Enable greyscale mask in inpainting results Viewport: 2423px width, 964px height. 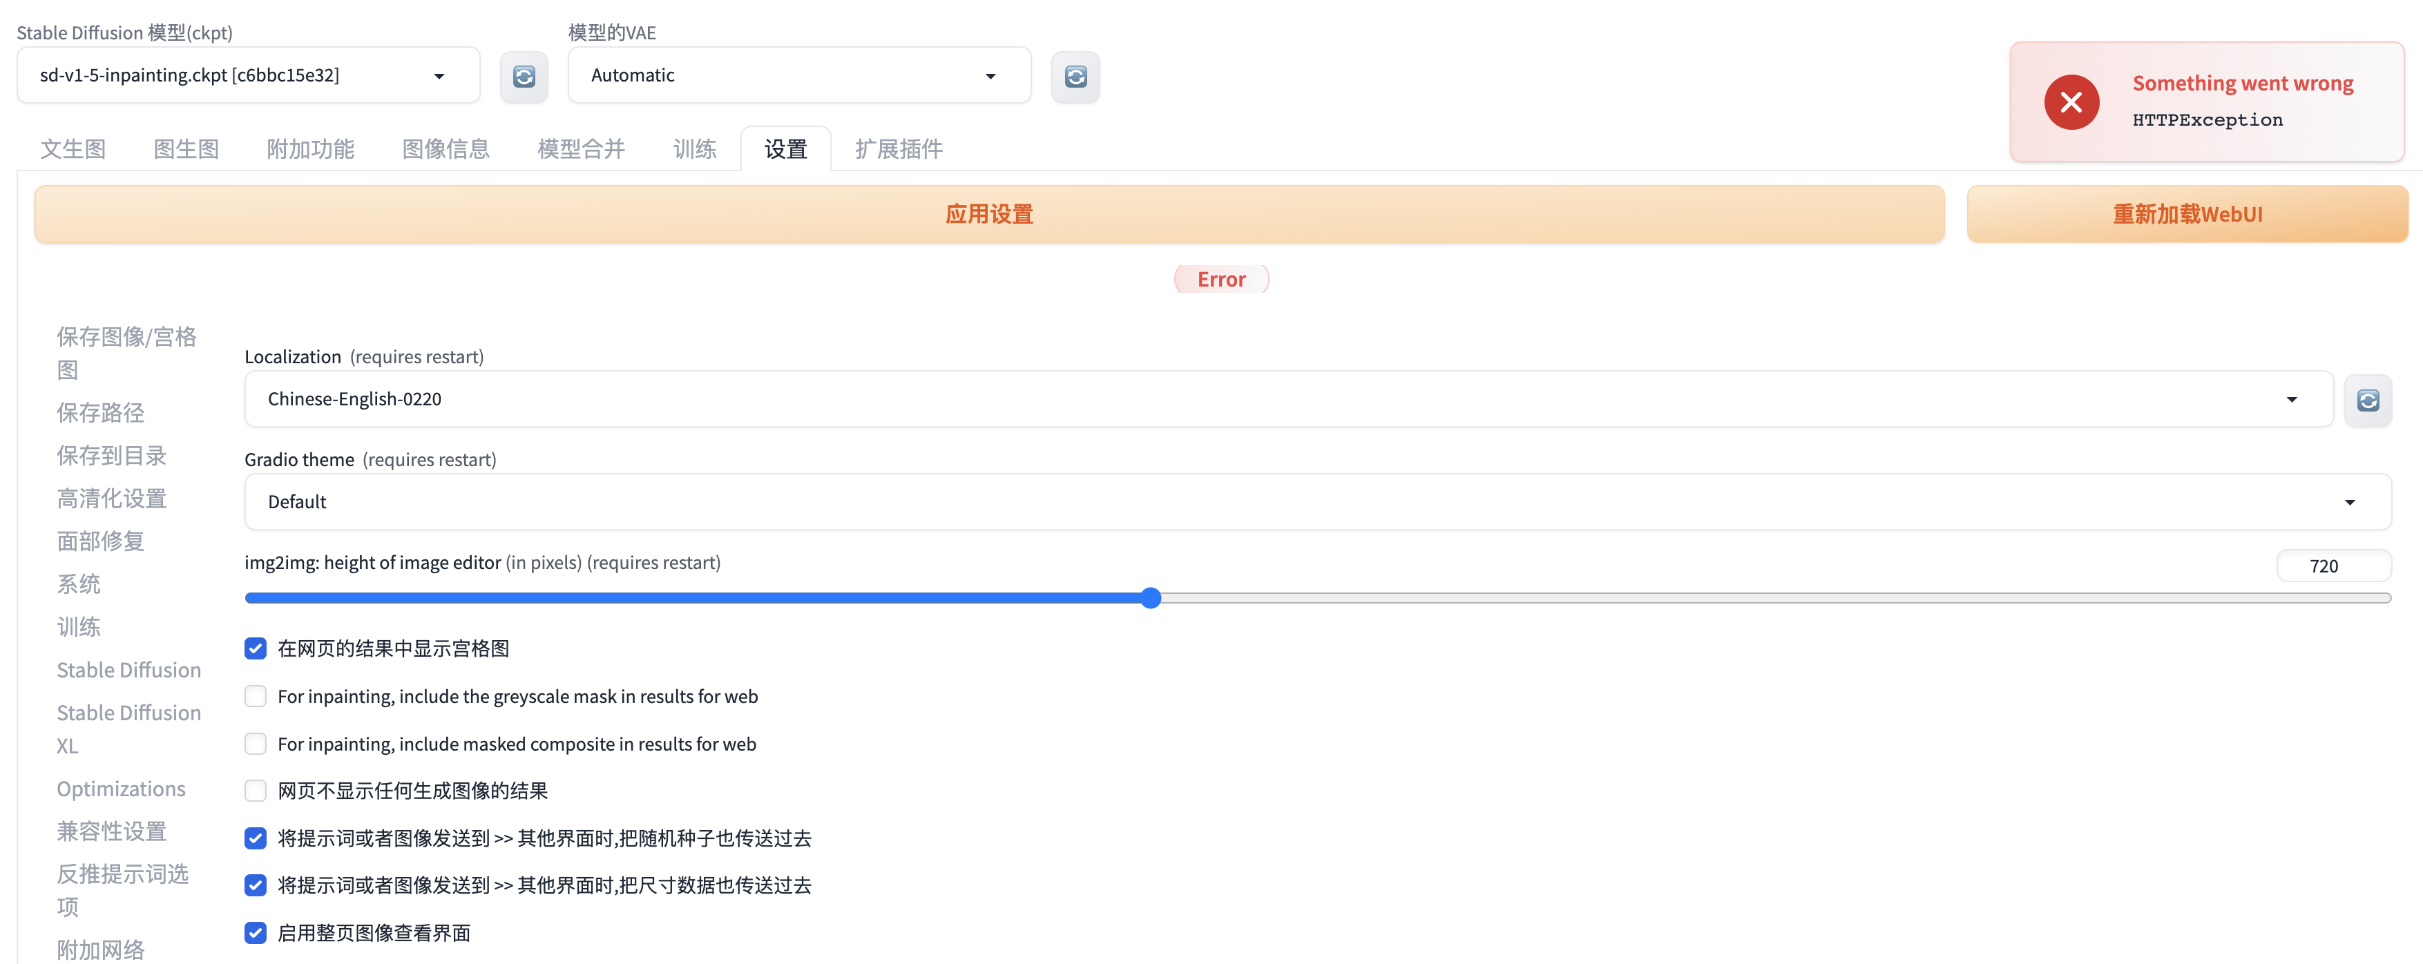click(256, 696)
